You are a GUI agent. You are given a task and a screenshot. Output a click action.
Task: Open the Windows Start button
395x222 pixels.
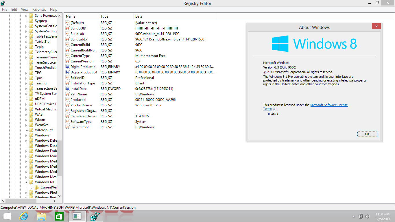[x=7, y=216]
